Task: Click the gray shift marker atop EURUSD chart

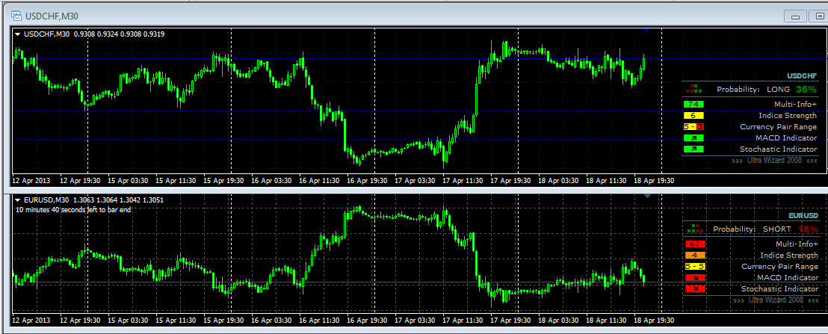Action: pyautogui.click(x=647, y=196)
